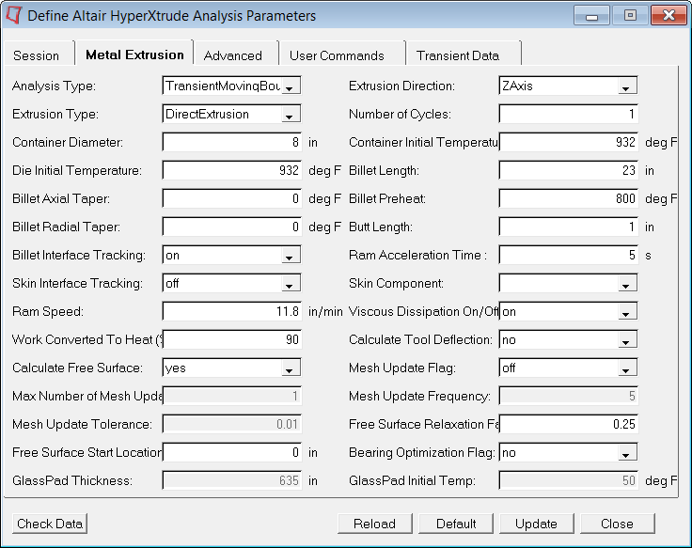Click the HyperXtrude title bar app icon
The height and width of the screenshot is (548, 692).
click(14, 15)
